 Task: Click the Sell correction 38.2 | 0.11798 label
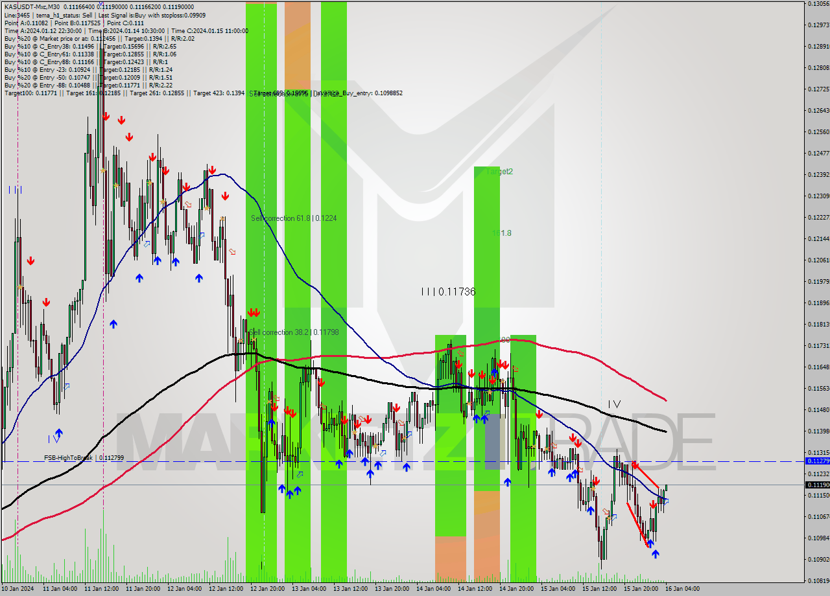[294, 332]
